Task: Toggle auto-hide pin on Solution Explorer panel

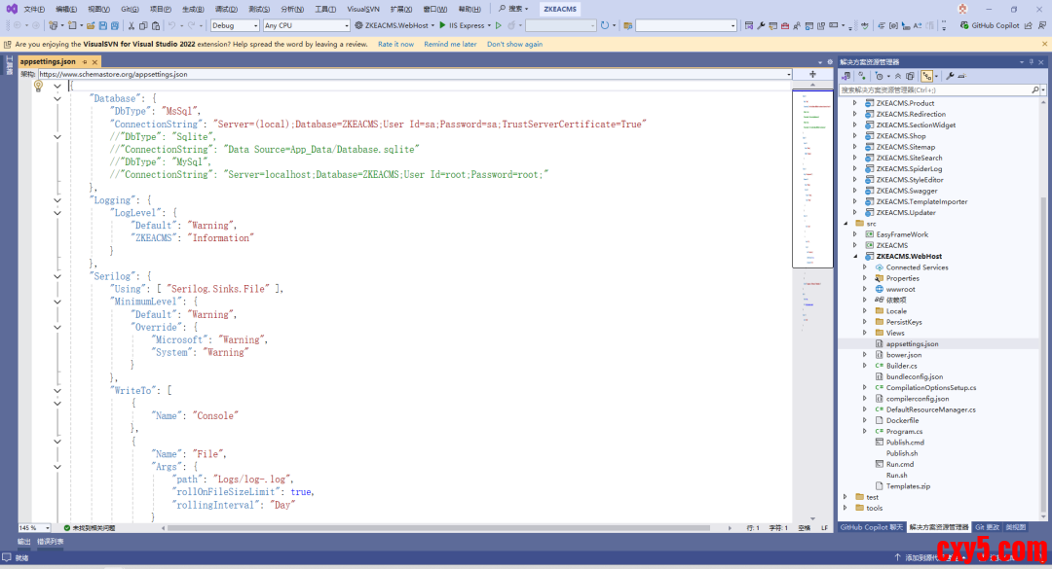Action: (1033, 61)
